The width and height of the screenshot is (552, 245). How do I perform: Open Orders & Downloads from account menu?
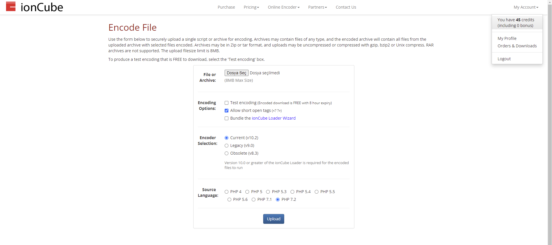(x=517, y=46)
